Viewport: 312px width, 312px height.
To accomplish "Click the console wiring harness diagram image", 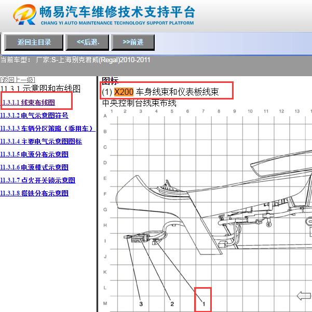I will tap(207, 210).
